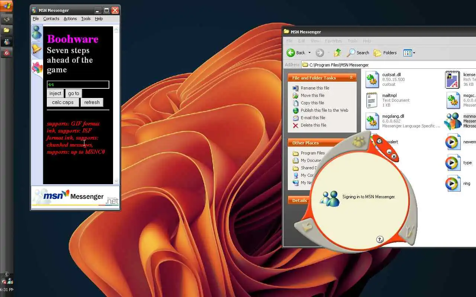Viewport: 476px width, 297px height.
Task: Open the folder icon in the left dock
Action: point(7,30)
